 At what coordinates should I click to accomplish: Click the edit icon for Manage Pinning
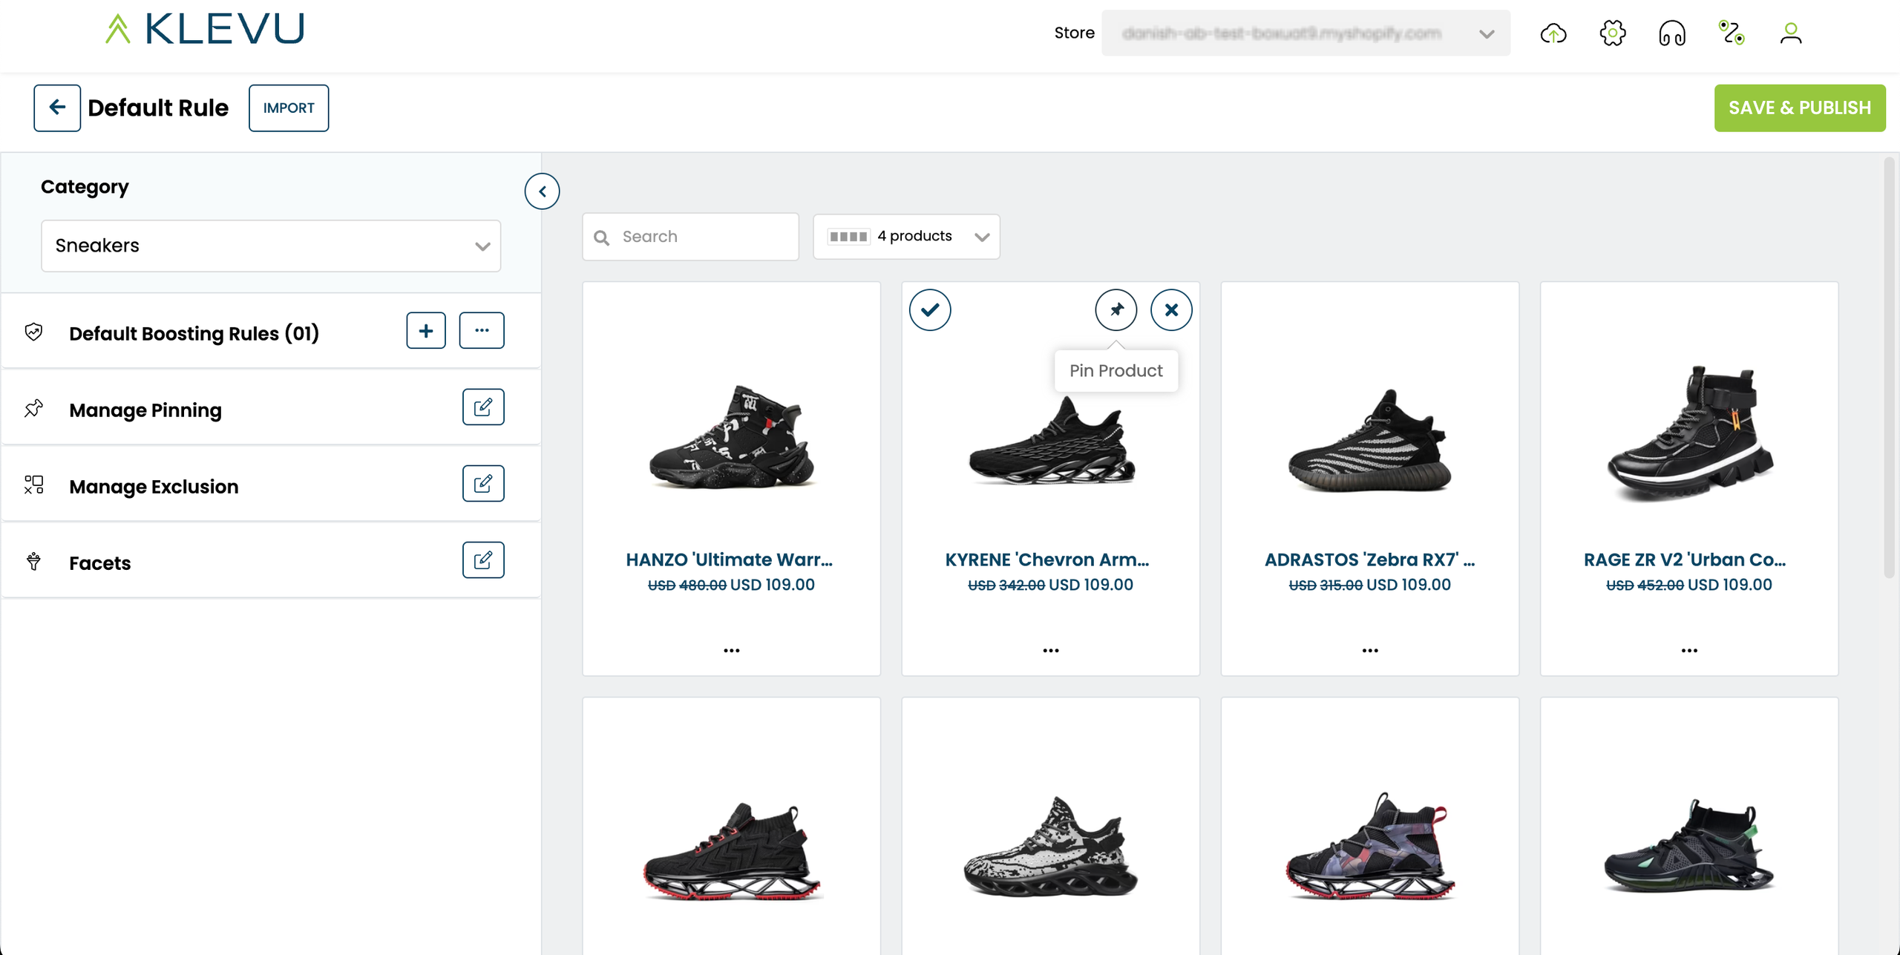pyautogui.click(x=483, y=407)
